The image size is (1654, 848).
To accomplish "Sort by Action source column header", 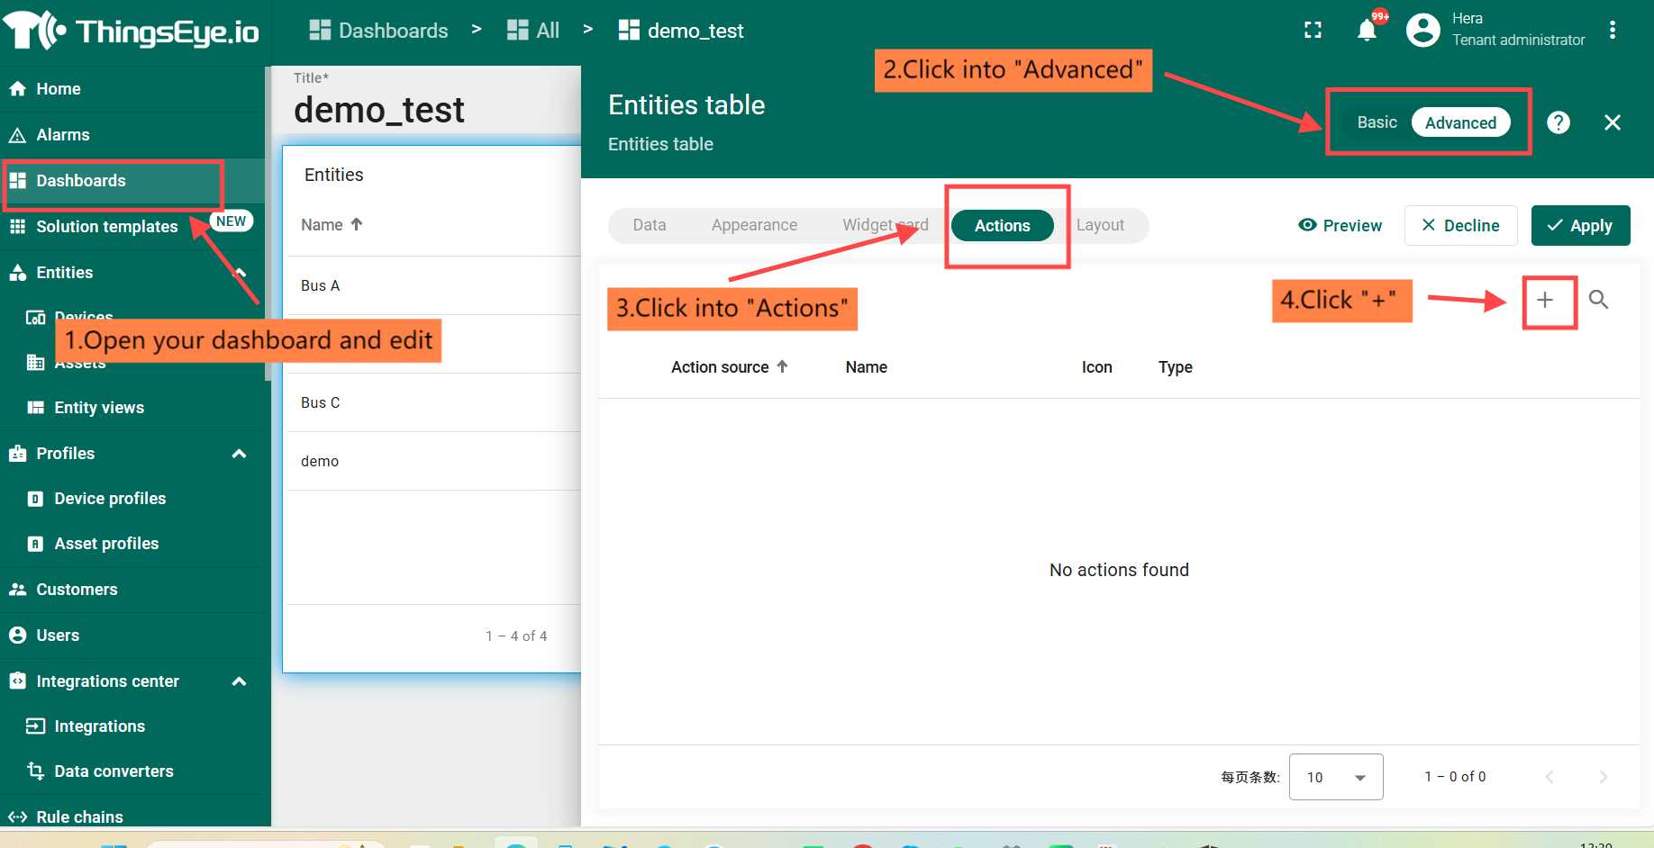I will pyautogui.click(x=720, y=367).
